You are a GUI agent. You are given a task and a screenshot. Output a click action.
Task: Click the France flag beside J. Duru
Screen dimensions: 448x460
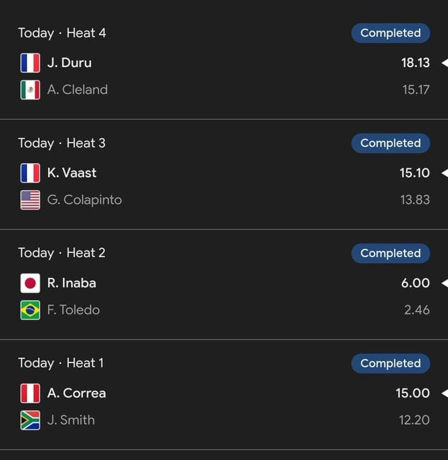point(30,63)
